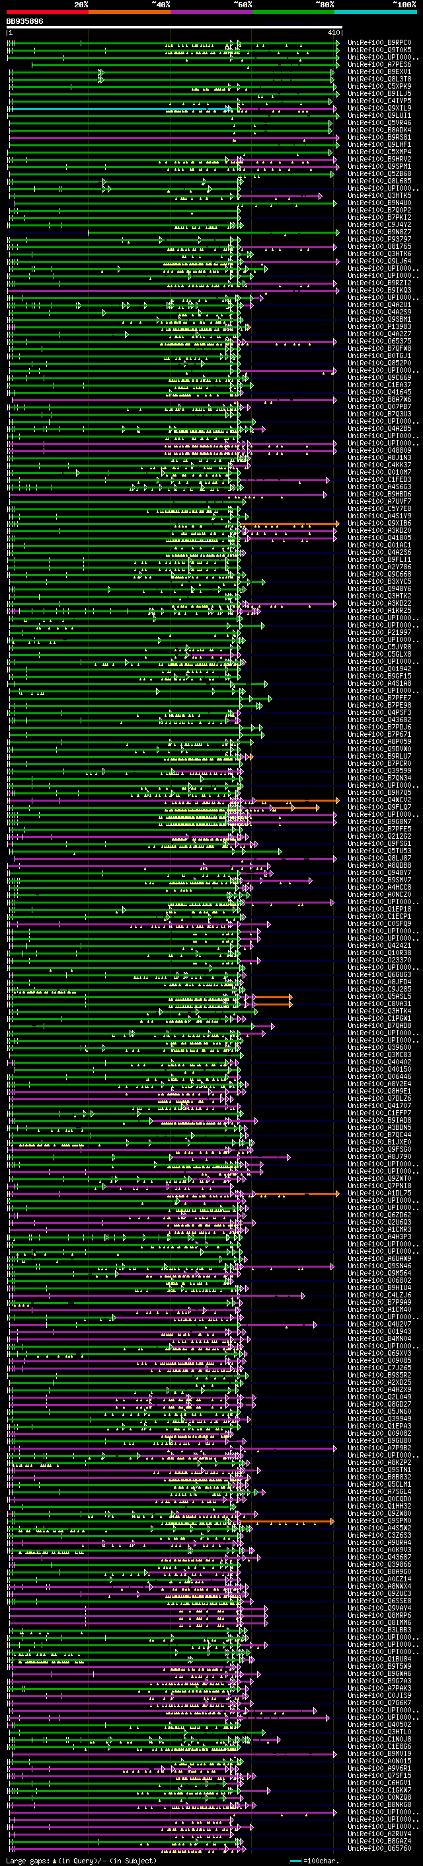This screenshot has width=423, height=1866.
Task: Select the UniRef100_Q5VR46 row label
Action: (379, 122)
